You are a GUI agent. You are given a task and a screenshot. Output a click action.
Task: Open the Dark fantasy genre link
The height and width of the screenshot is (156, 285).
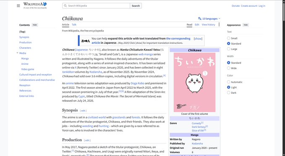tap(199, 127)
